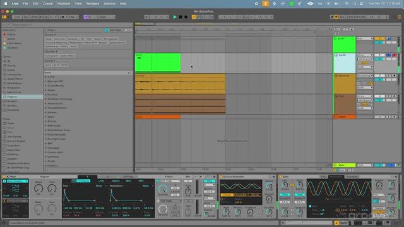Image resolution: width=404 pixels, height=227 pixels.
Task: Toggle the Echo device activator
Action: tap(280, 177)
